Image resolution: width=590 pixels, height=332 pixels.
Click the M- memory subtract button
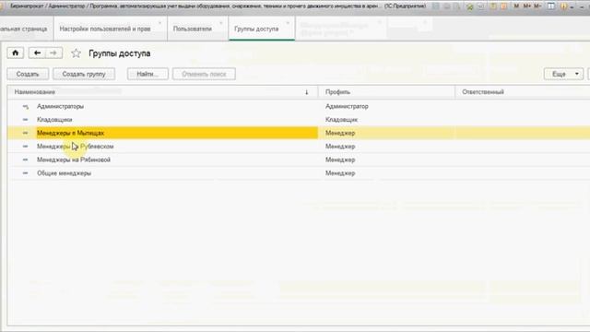click(537, 6)
